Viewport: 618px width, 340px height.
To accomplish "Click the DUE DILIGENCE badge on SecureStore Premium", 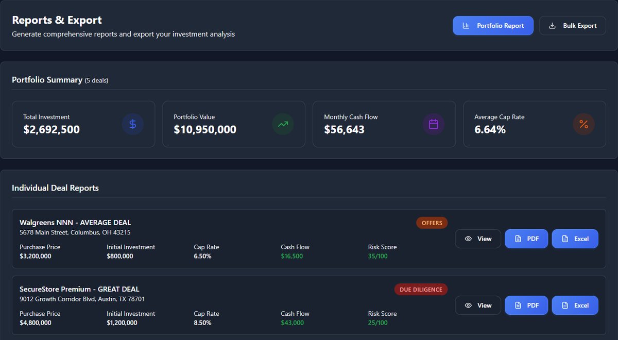I will 421,289.
